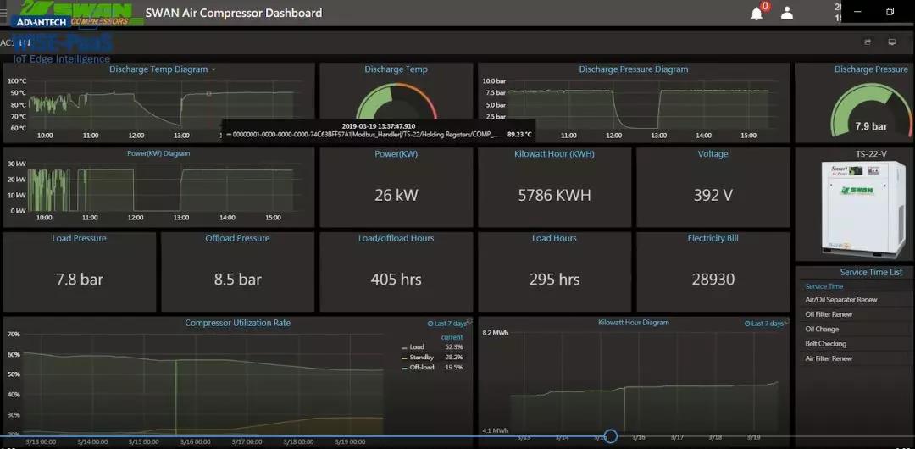Image resolution: width=915 pixels, height=449 pixels.
Task: Toggle the Off-load series in legend
Action: pyautogui.click(x=421, y=368)
